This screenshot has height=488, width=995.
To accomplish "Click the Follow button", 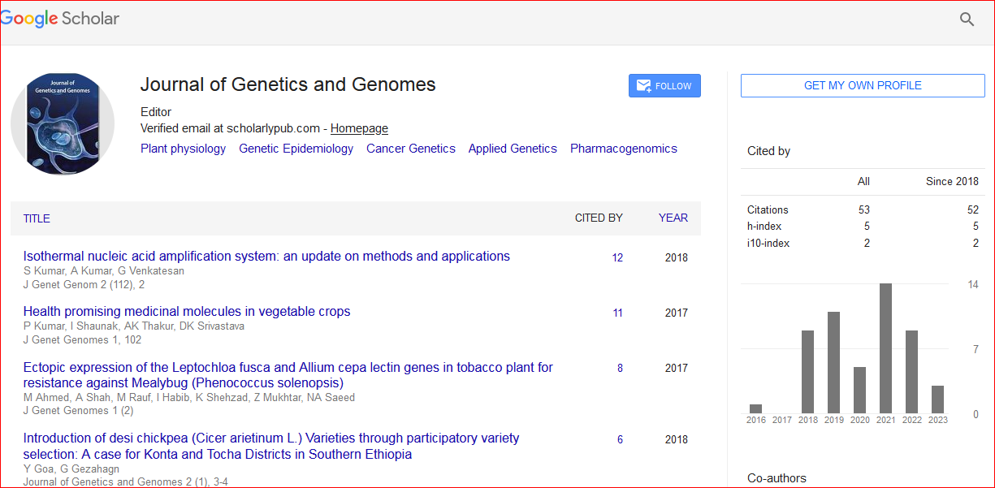I will point(664,86).
